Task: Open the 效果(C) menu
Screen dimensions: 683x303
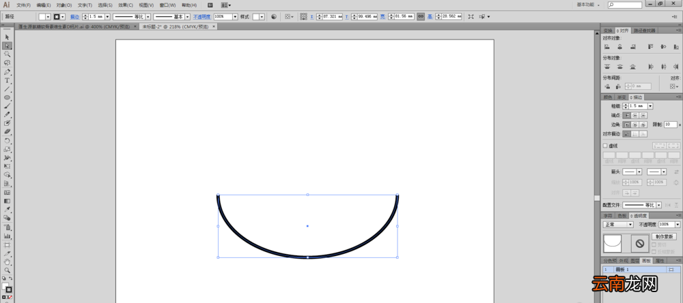Action: click(x=126, y=5)
